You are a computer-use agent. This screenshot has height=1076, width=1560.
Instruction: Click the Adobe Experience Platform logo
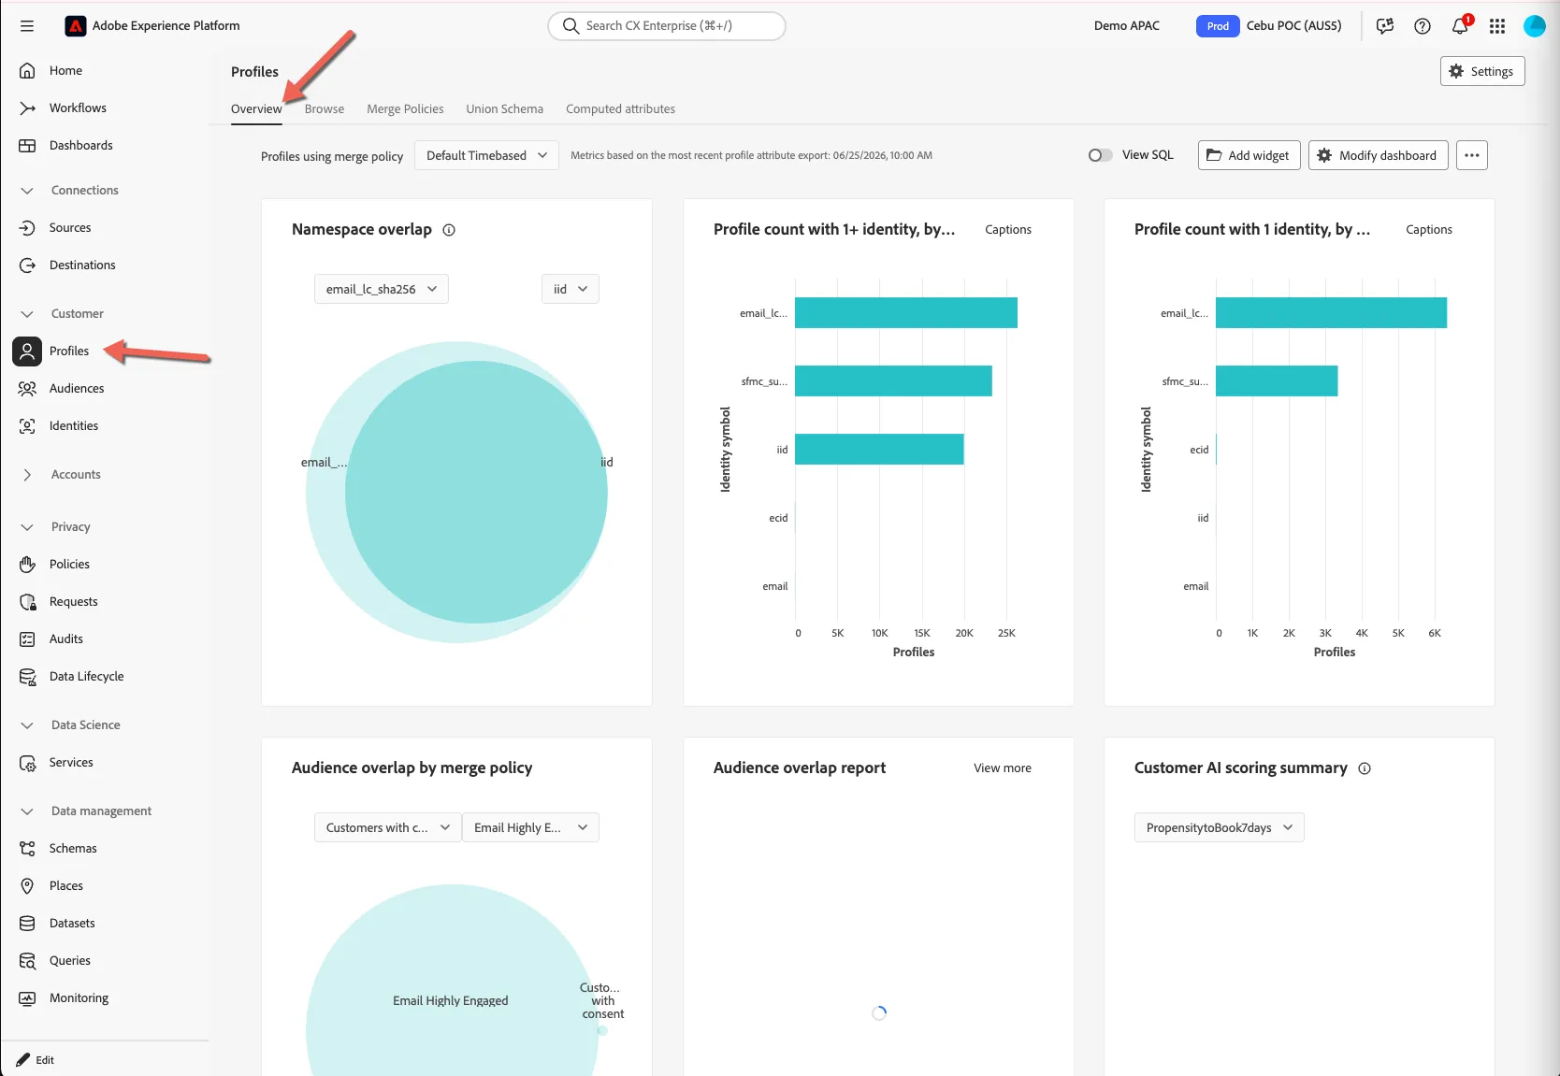(76, 26)
